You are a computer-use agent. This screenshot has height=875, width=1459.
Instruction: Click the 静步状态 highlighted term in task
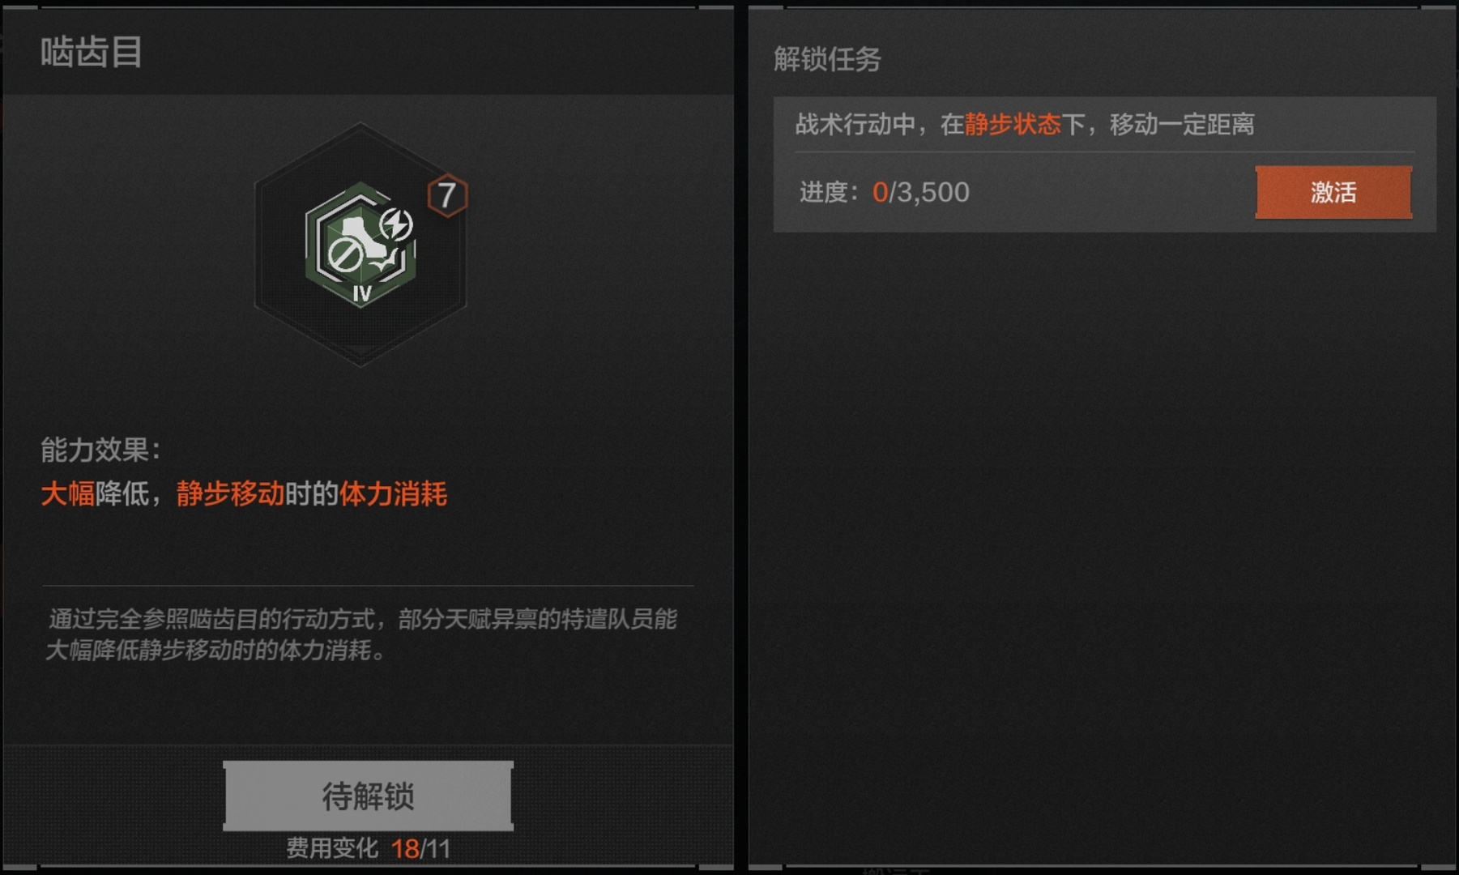click(x=1013, y=124)
